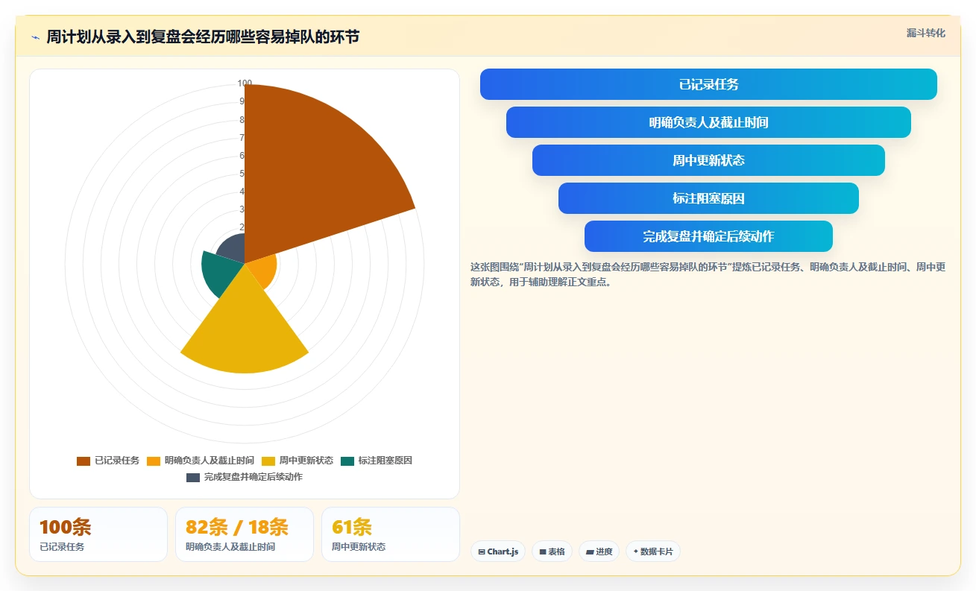The width and height of the screenshot is (976, 591).
Task: Click the 进度 tag
Action: pos(599,552)
